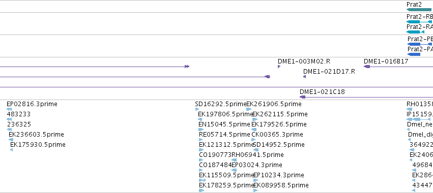Image resolution: width=433 pixels, height=193 pixels.
Task: Select the EP02816.3prime EST label
Action: (x=32, y=104)
